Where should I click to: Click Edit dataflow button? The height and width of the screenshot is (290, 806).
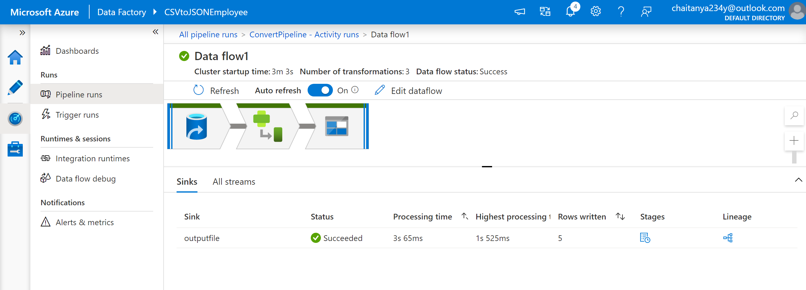[x=409, y=91]
